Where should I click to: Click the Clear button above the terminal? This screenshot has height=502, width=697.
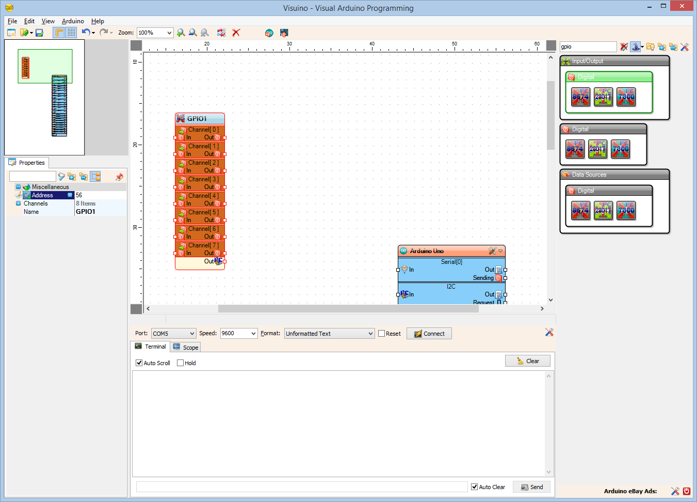527,360
